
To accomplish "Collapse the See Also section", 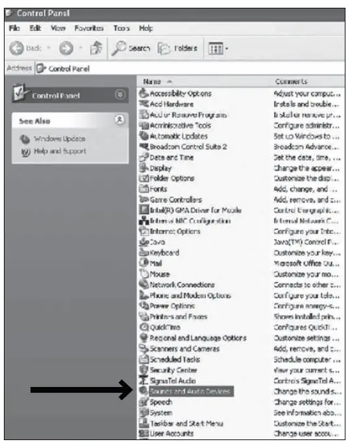I will [119, 119].
